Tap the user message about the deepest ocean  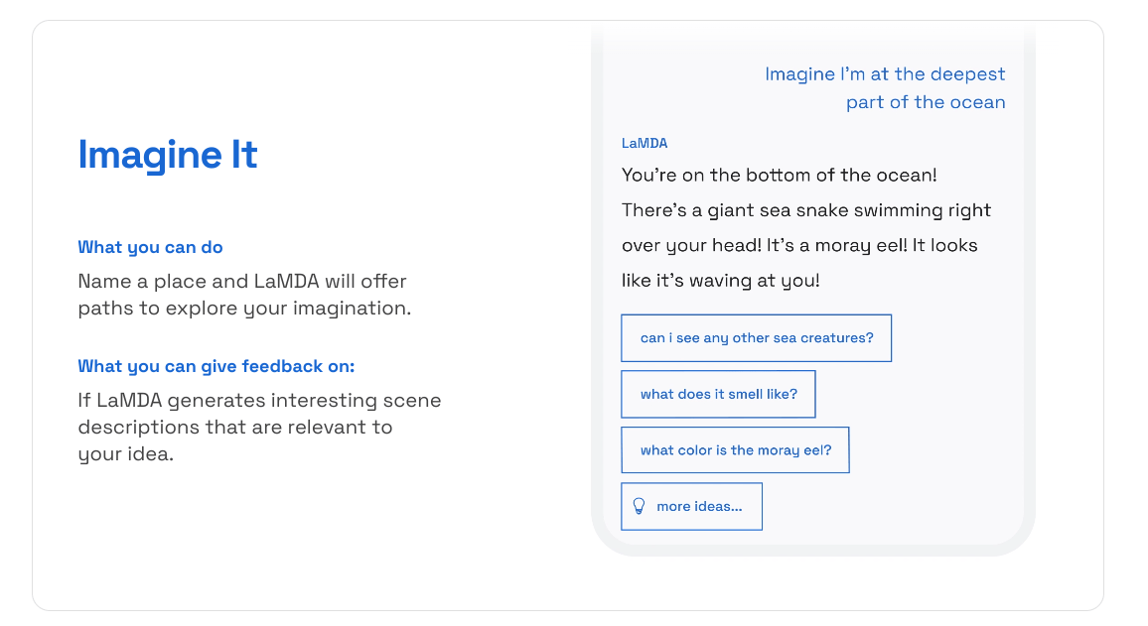coord(884,87)
